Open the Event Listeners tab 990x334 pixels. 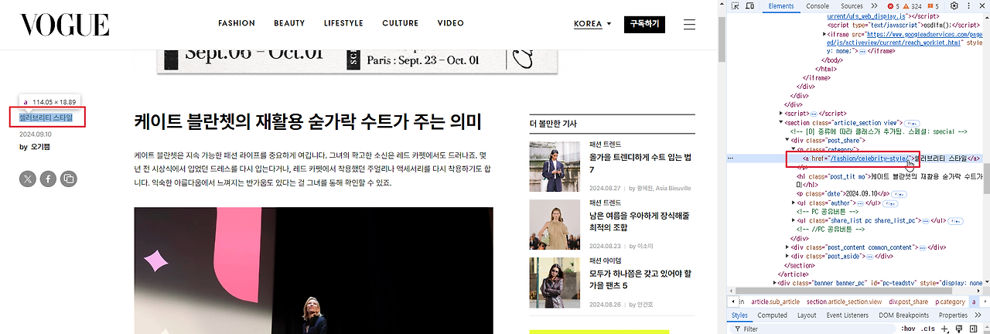pyautogui.click(x=848, y=315)
